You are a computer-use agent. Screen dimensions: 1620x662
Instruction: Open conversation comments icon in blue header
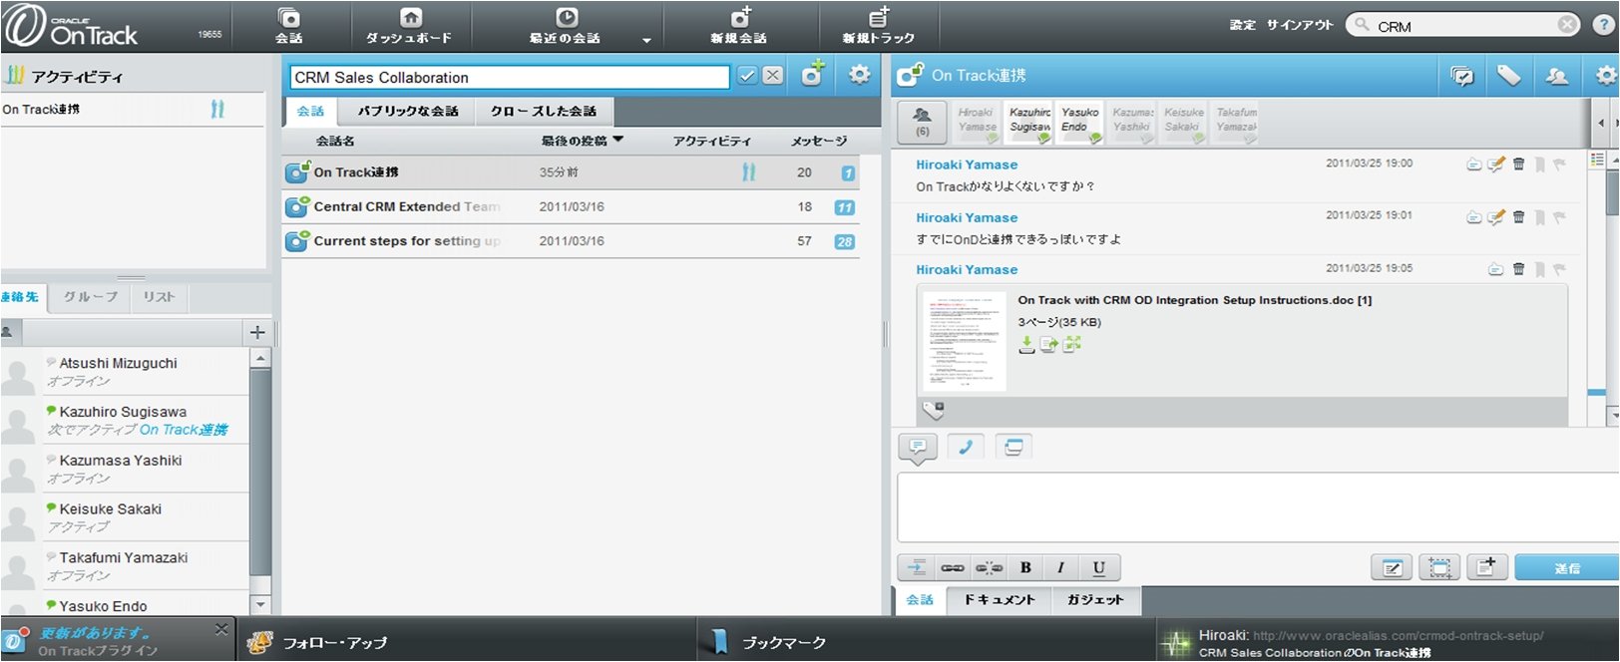(x=1462, y=76)
